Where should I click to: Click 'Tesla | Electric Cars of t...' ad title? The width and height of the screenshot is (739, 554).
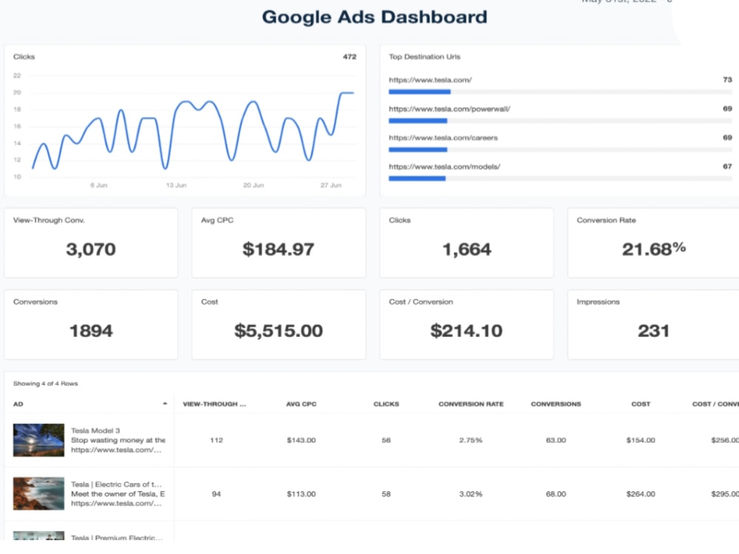[x=116, y=485]
